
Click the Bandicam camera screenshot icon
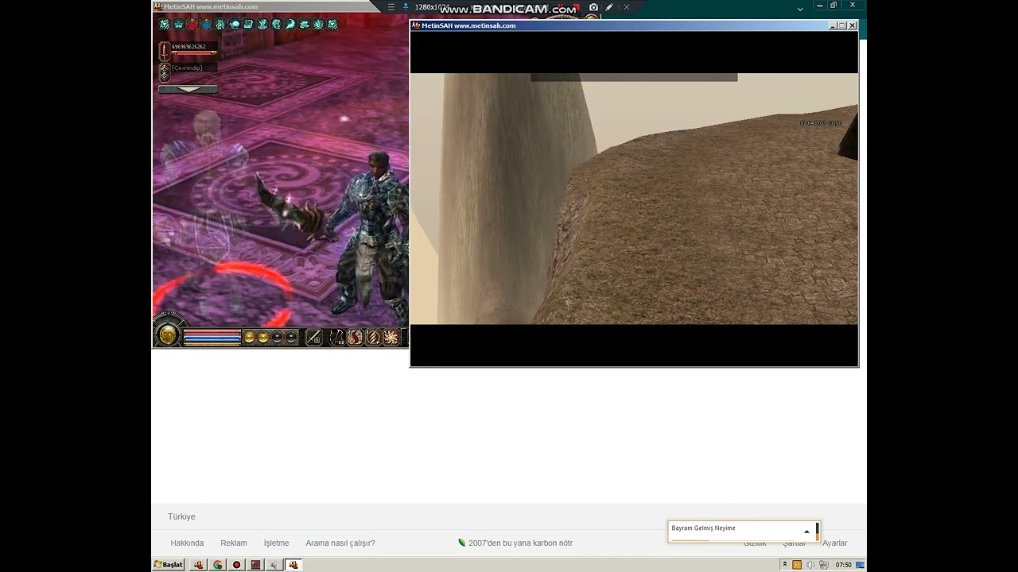click(x=593, y=7)
